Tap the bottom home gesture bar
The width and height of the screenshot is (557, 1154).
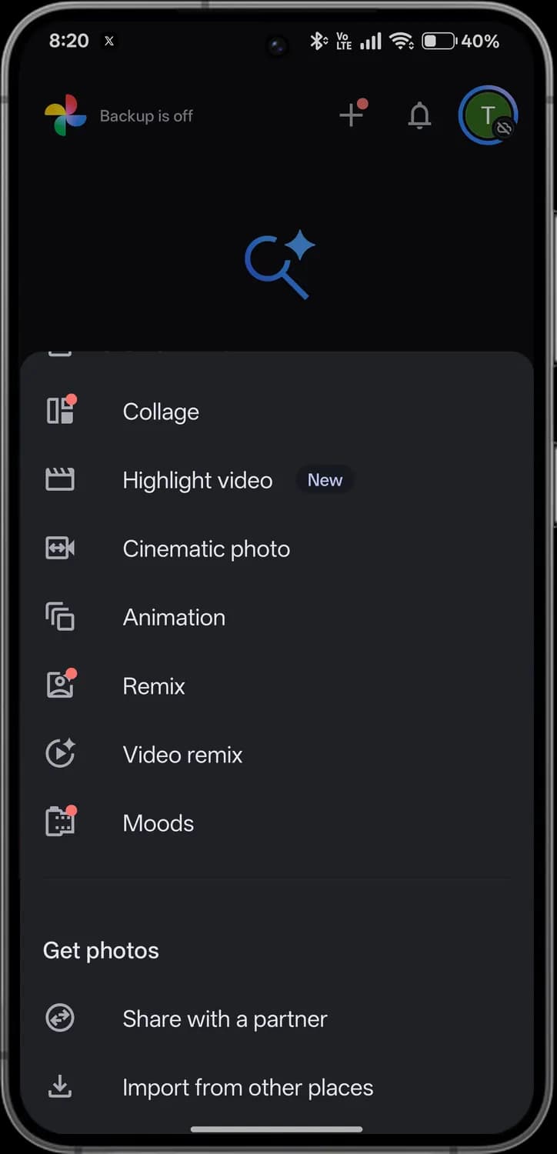click(277, 1129)
